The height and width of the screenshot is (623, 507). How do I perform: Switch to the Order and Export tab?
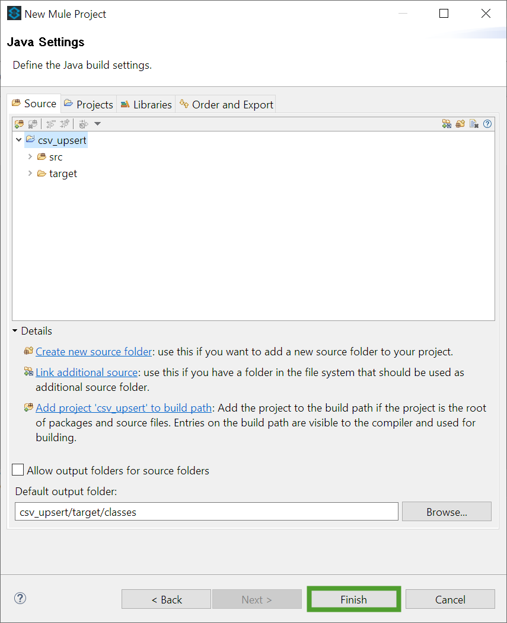(226, 104)
